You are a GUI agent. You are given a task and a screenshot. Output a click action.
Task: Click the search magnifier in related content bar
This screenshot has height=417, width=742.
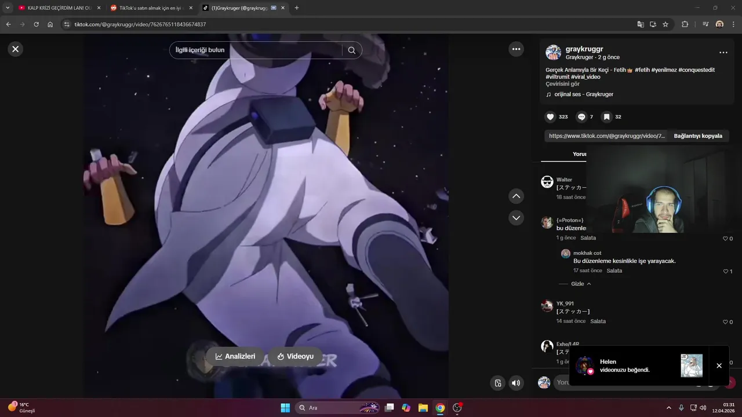(x=352, y=50)
